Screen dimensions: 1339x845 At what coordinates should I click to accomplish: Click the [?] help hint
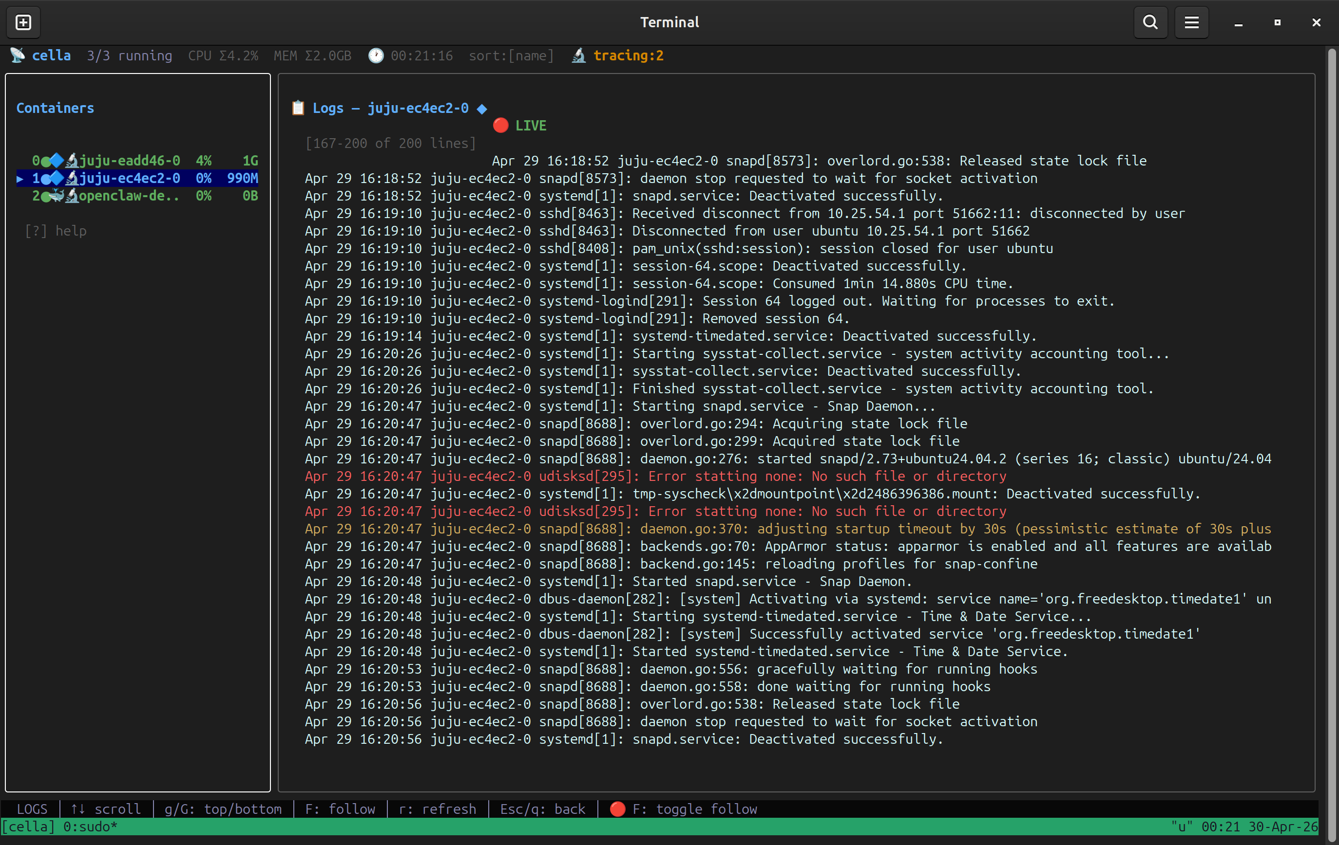point(56,231)
